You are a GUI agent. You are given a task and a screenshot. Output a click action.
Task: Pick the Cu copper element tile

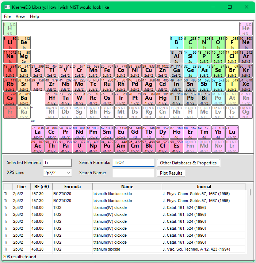point(149,70)
